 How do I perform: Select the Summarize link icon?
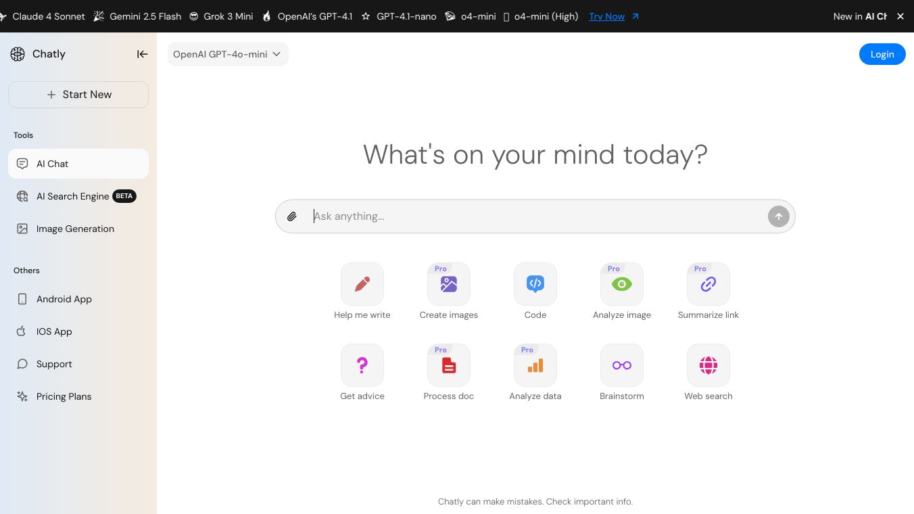708,284
